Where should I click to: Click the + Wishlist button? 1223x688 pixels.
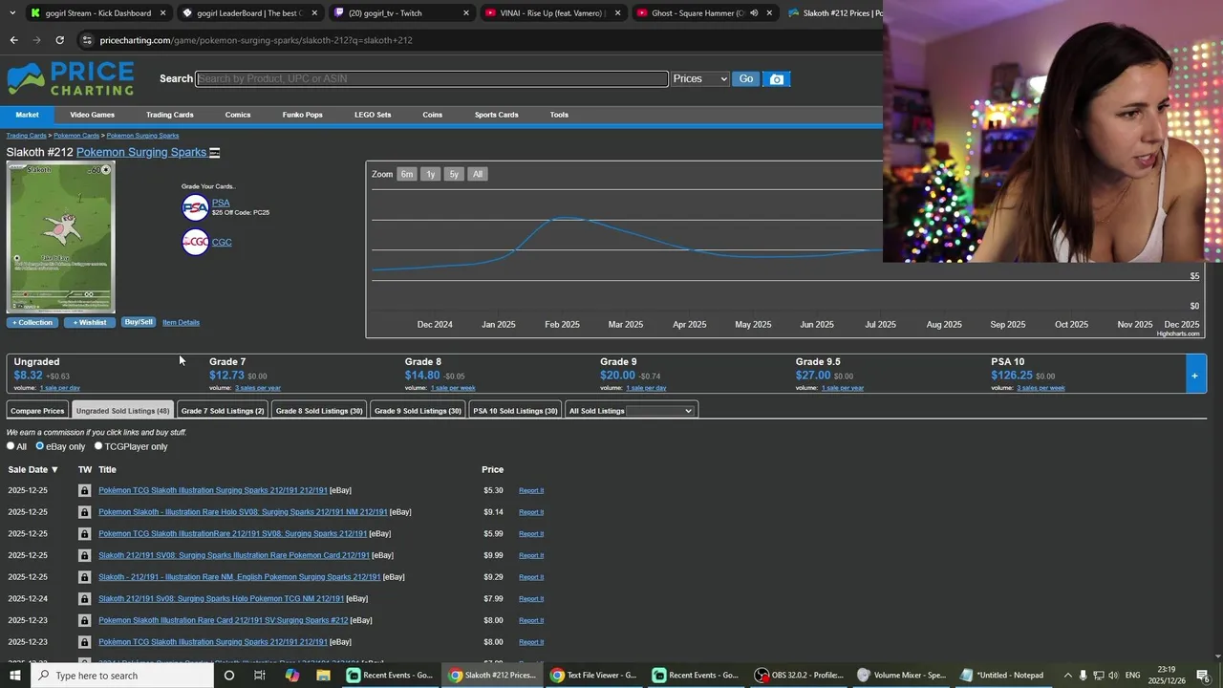click(90, 322)
